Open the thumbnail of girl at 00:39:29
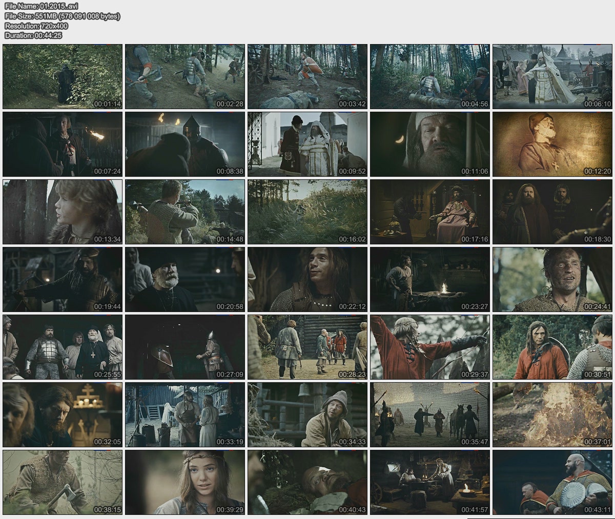615x519 pixels. coord(185,482)
